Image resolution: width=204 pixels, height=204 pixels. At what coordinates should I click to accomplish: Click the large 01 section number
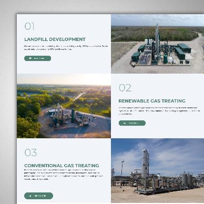[29, 26]
